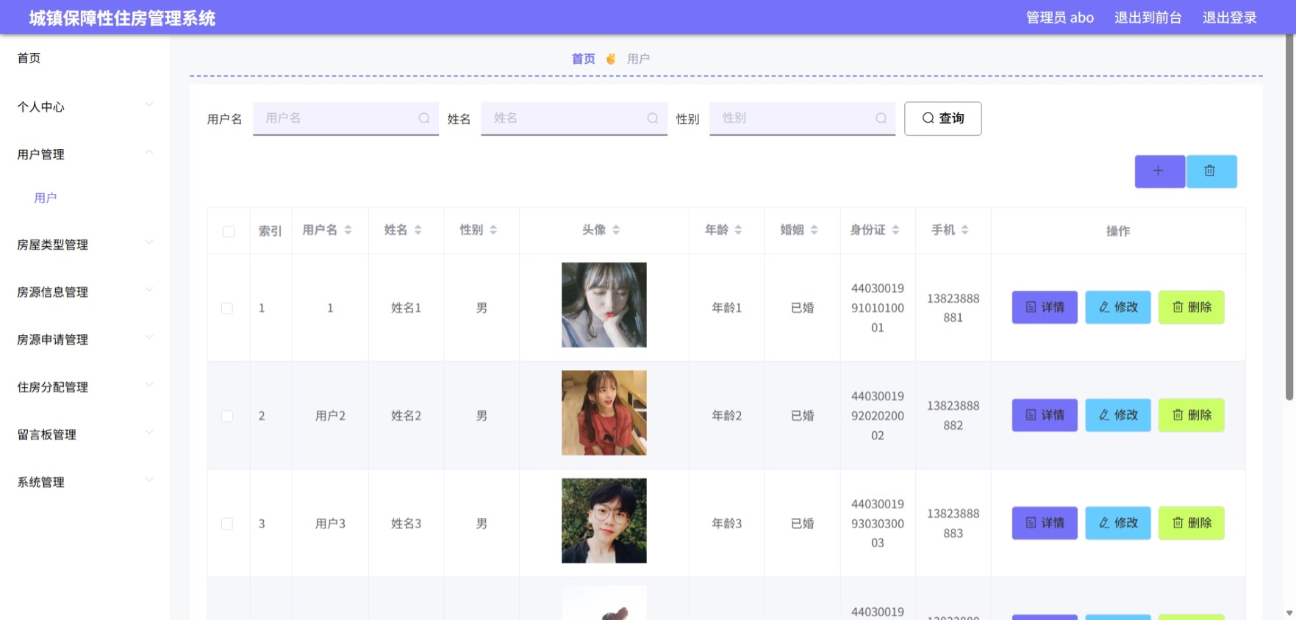1296x620 pixels.
Task: Expand the 住房分配管理 sidebar menu
Action: click(x=85, y=387)
